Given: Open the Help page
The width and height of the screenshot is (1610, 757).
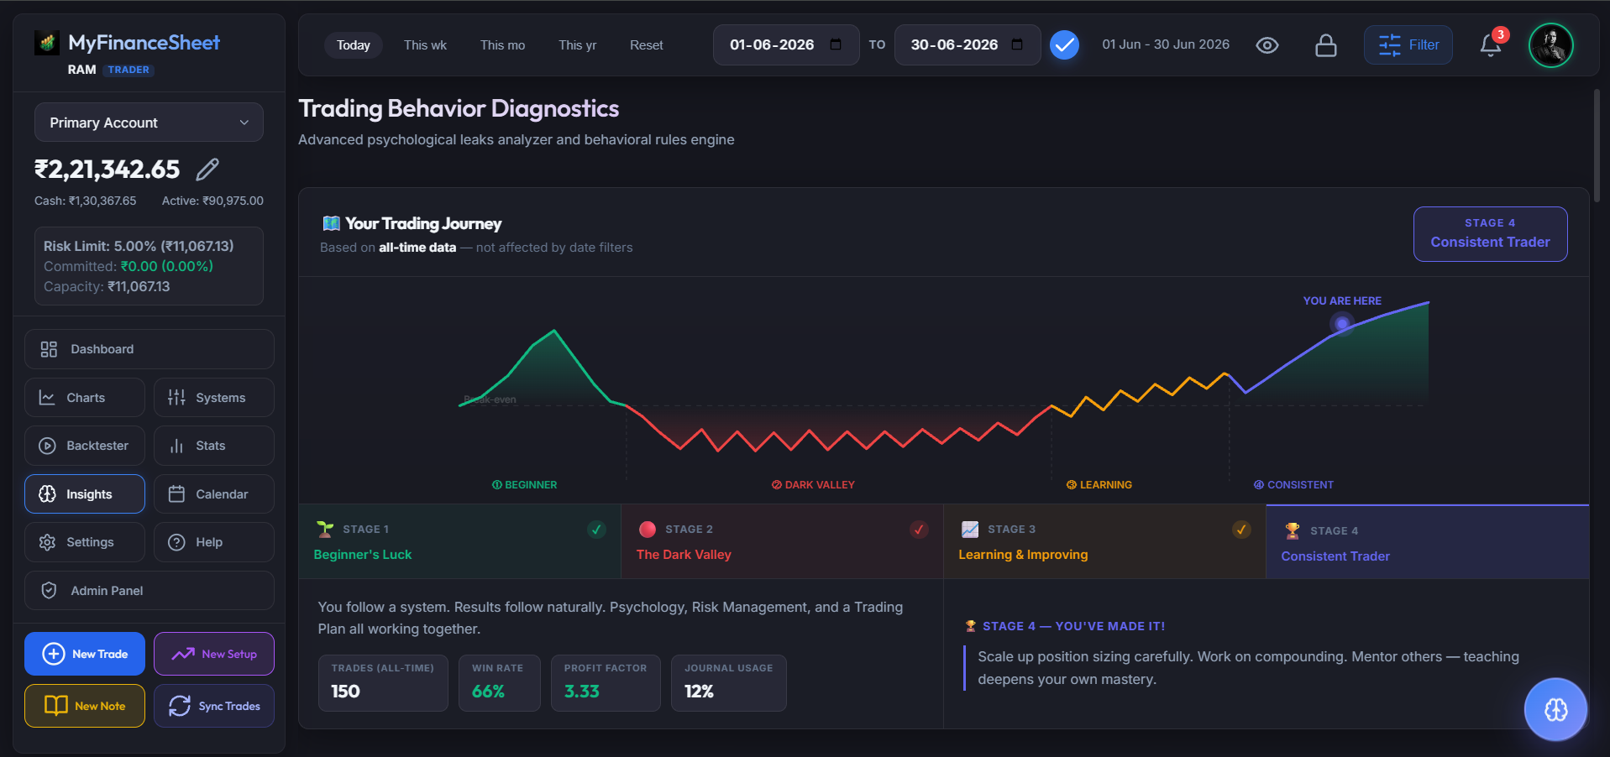Looking at the screenshot, I should click(x=214, y=542).
